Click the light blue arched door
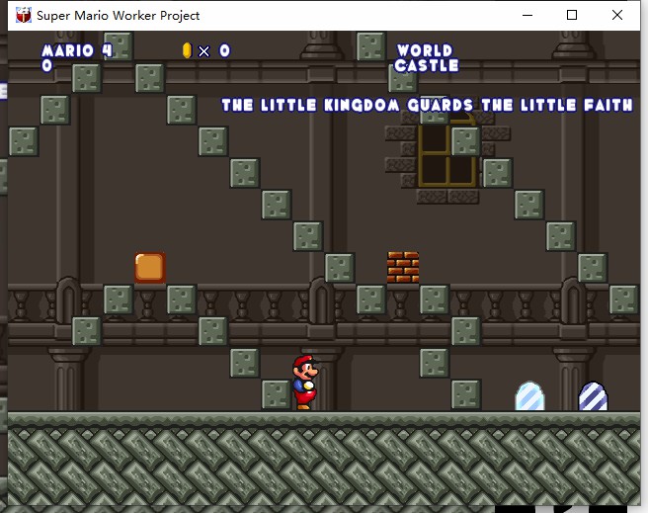This screenshot has height=513, width=648. (529, 396)
